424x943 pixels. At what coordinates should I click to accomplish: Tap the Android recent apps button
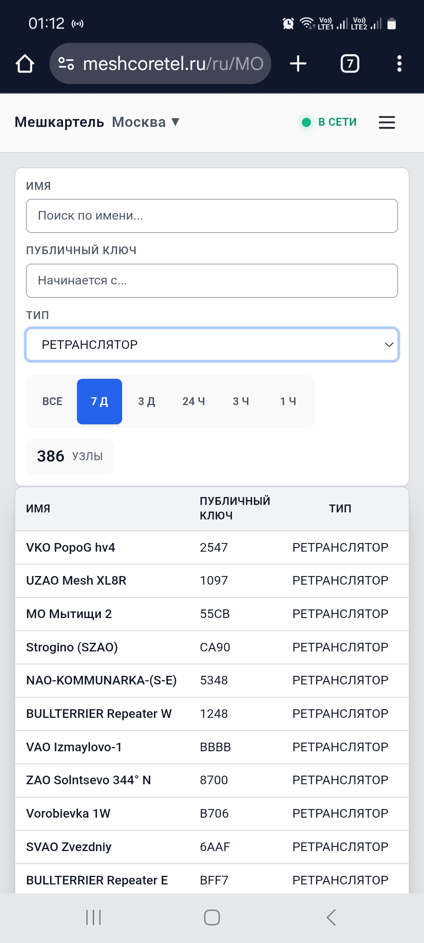point(93,917)
